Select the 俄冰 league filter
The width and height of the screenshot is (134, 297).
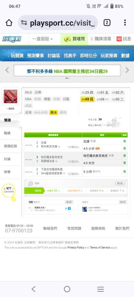[53, 113]
